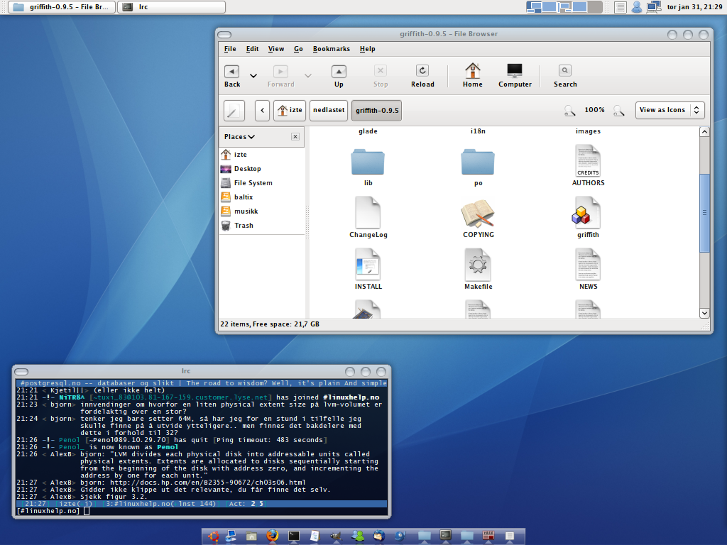
Task: Launch GIMP from the dock
Action: coord(336,536)
